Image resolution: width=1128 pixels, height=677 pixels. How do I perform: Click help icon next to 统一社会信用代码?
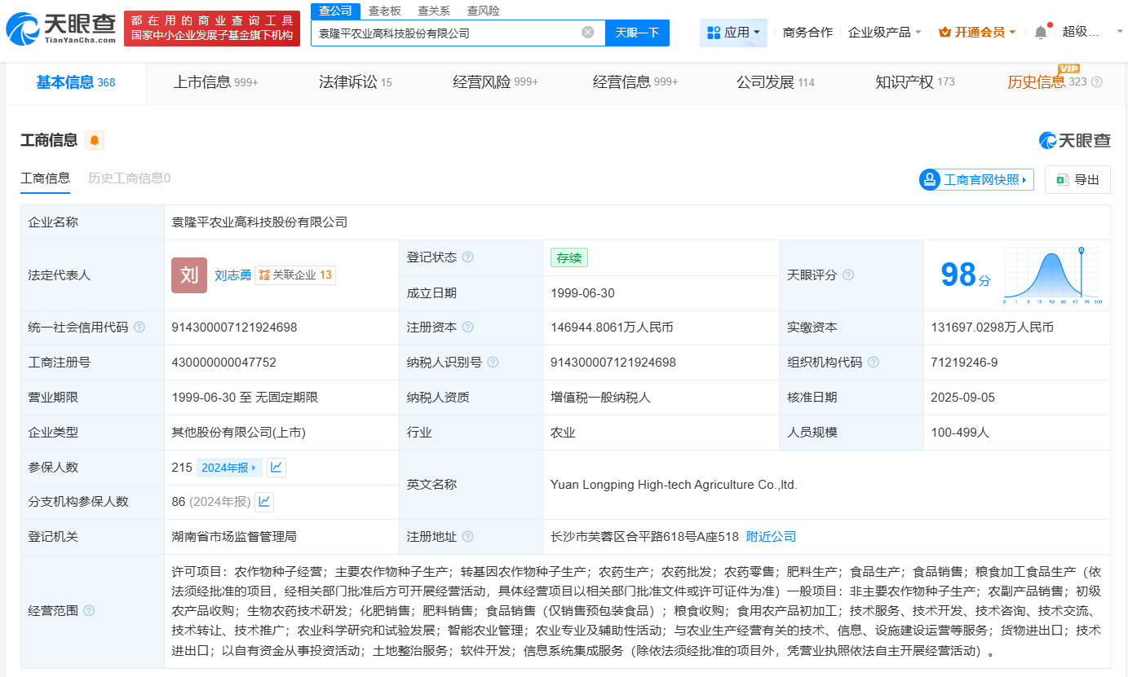(x=139, y=328)
